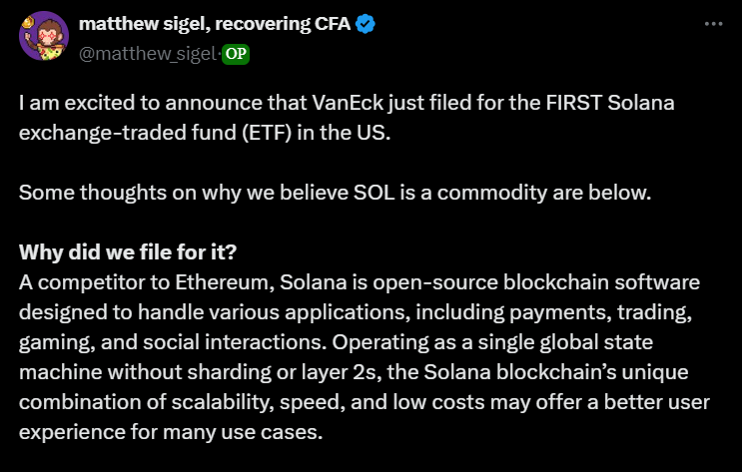Open the three-dot more options menu
The image size is (742, 472).
coord(713,24)
